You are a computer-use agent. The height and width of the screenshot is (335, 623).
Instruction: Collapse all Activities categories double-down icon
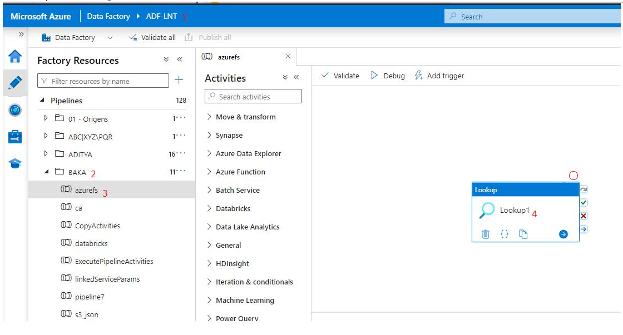coord(285,77)
